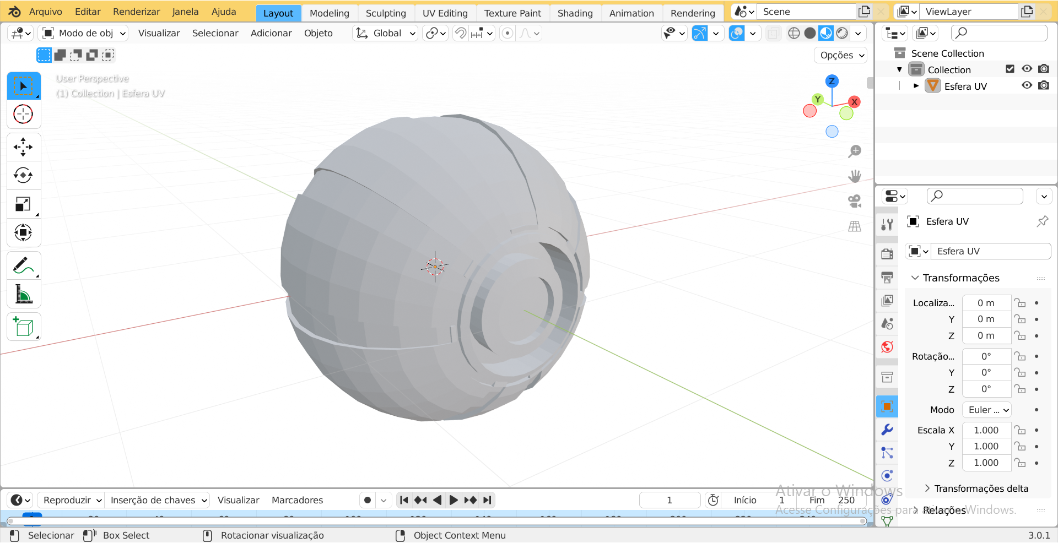
Task: Toggle auto keying record button
Action: (x=368, y=500)
